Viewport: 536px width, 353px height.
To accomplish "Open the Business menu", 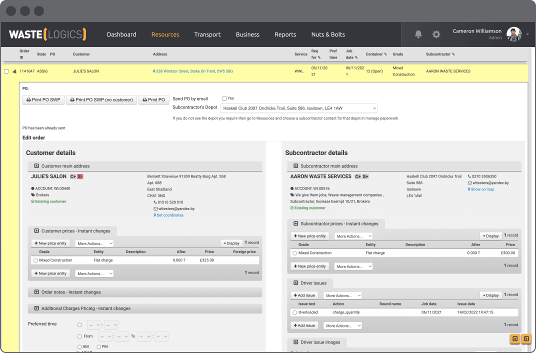I will pos(247,34).
